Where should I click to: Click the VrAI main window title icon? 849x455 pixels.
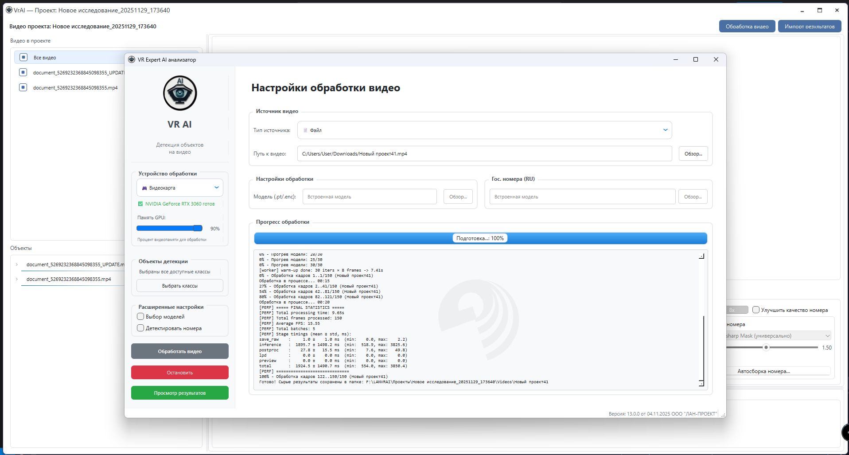point(9,10)
